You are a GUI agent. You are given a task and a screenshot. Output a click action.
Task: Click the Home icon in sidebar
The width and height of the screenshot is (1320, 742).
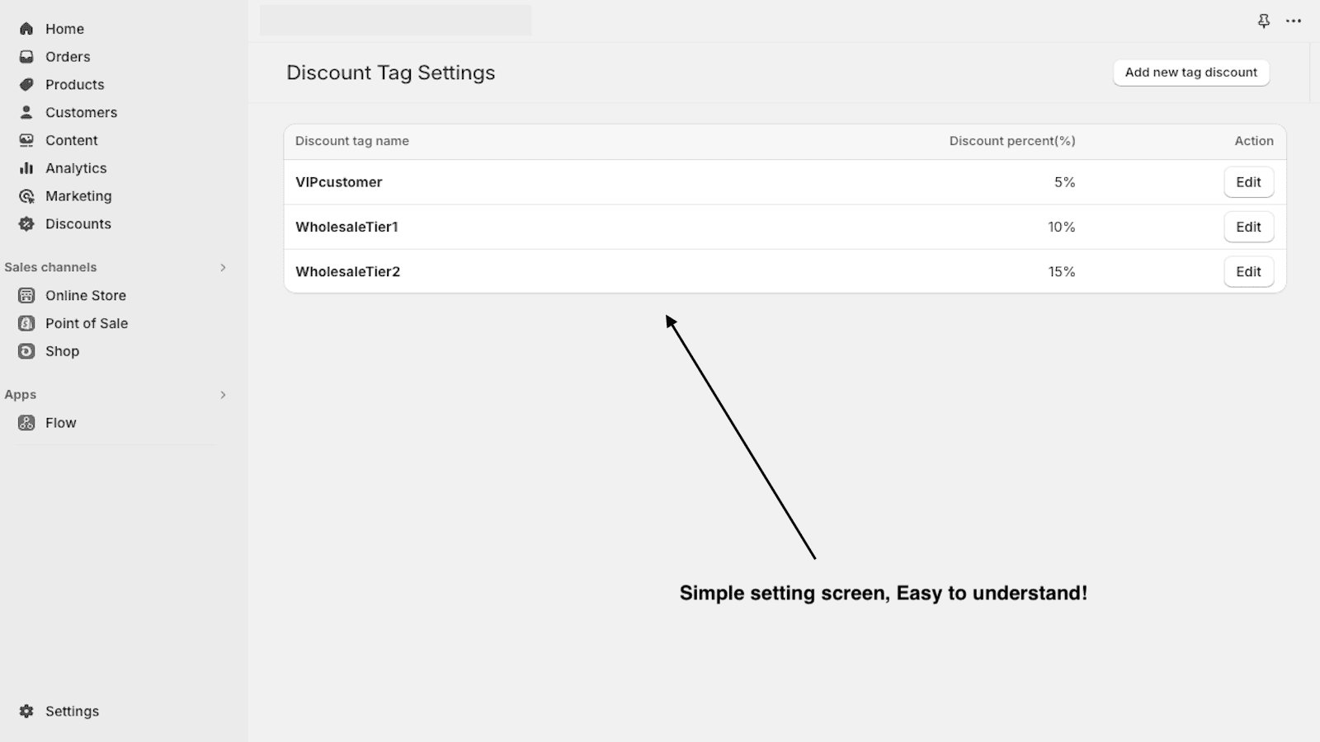pos(26,29)
